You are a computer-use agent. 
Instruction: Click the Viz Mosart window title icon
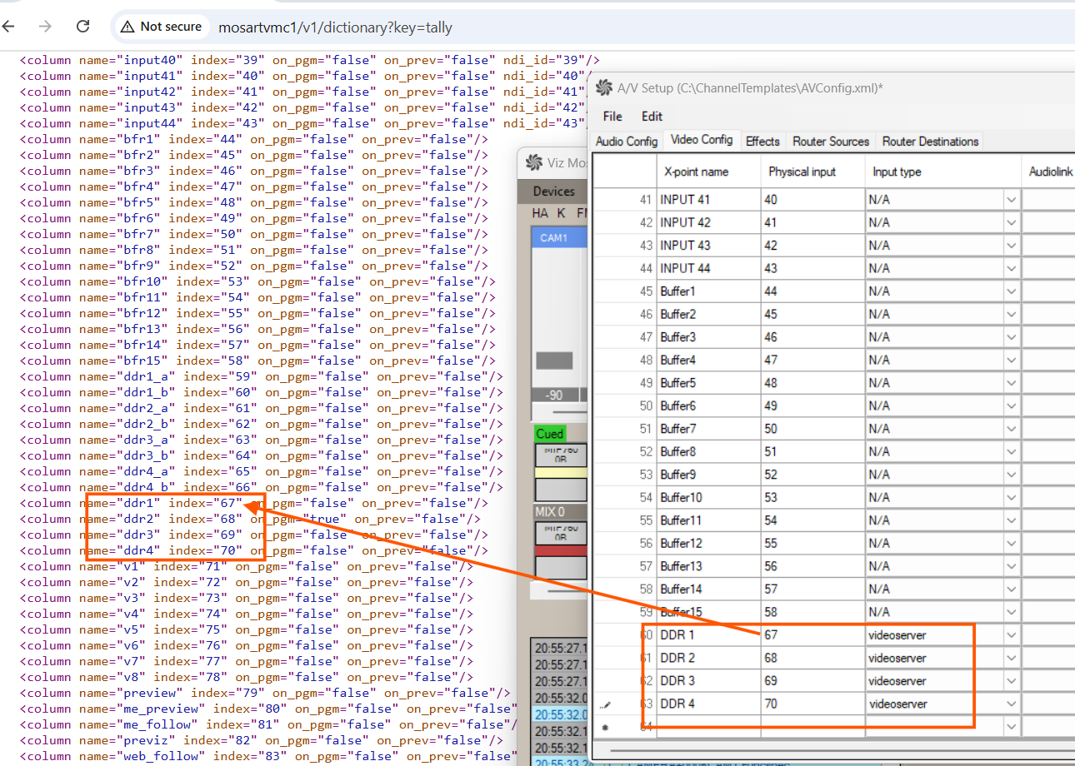point(532,163)
